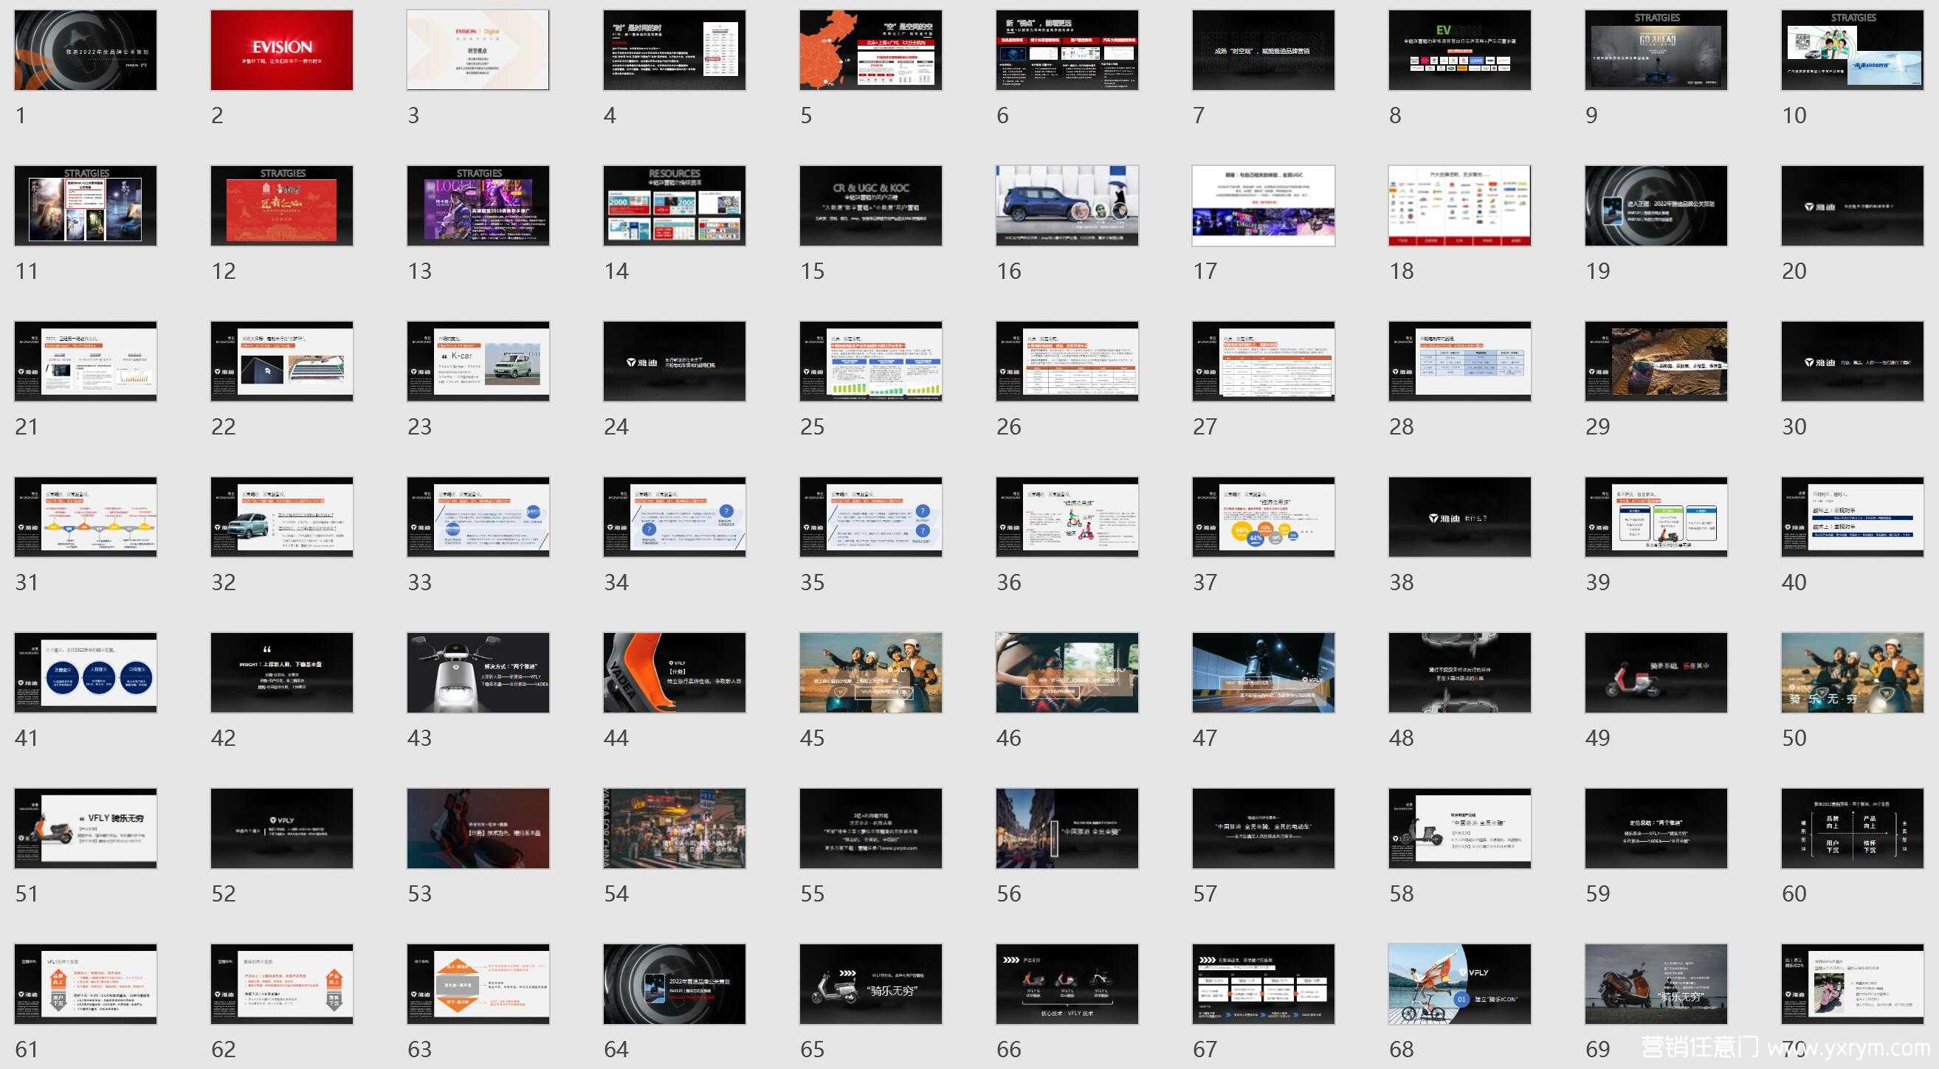Viewport: 1939px width, 1069px height.
Task: Select slide 42 INSIGHT quote thumbnail
Action: point(282,674)
